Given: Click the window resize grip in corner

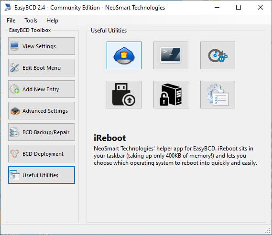Looking at the screenshot, I should coord(268,231).
